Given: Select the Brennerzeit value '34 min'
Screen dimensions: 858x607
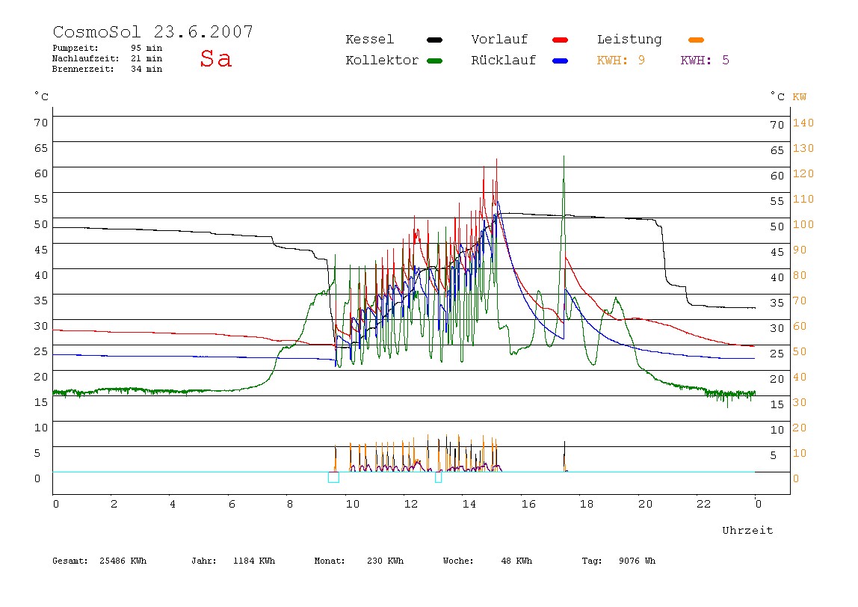Looking at the screenshot, I should click(146, 69).
